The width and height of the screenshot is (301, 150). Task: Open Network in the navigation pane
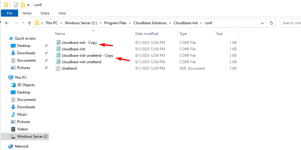[x=21, y=146]
